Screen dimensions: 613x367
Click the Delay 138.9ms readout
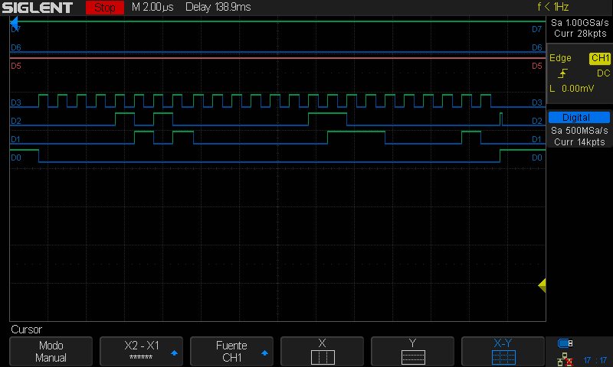coord(218,7)
